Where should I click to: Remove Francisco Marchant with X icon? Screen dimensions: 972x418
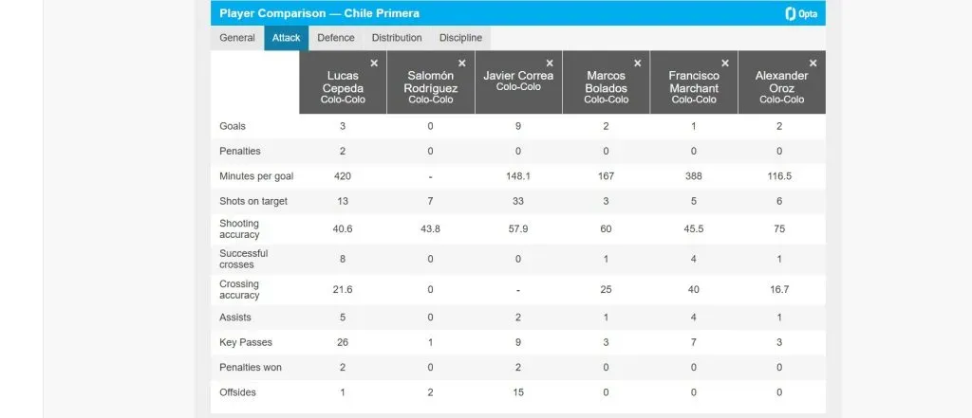(725, 64)
